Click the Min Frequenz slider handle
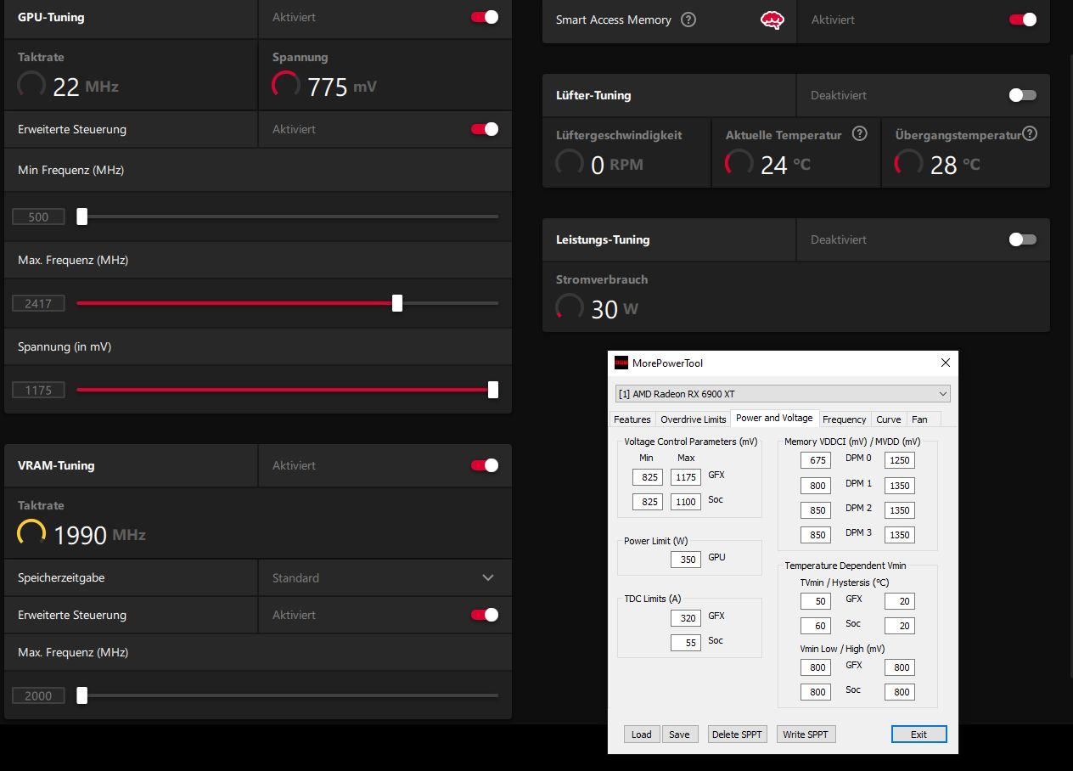 82,217
